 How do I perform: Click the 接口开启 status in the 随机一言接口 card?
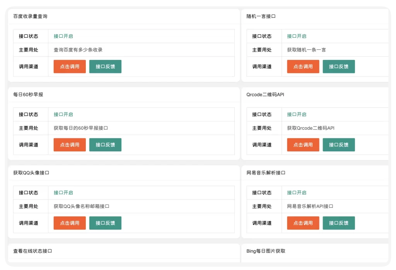tap(297, 36)
